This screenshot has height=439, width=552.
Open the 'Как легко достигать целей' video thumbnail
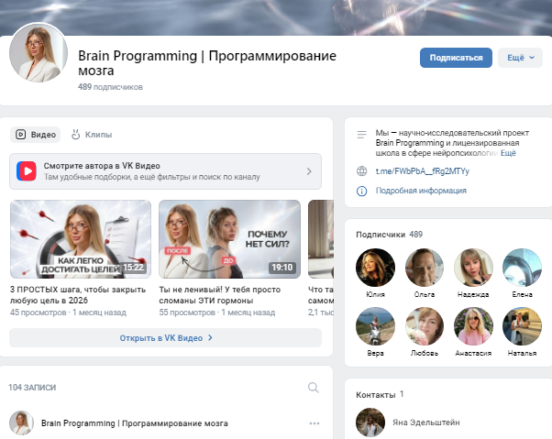(81, 239)
